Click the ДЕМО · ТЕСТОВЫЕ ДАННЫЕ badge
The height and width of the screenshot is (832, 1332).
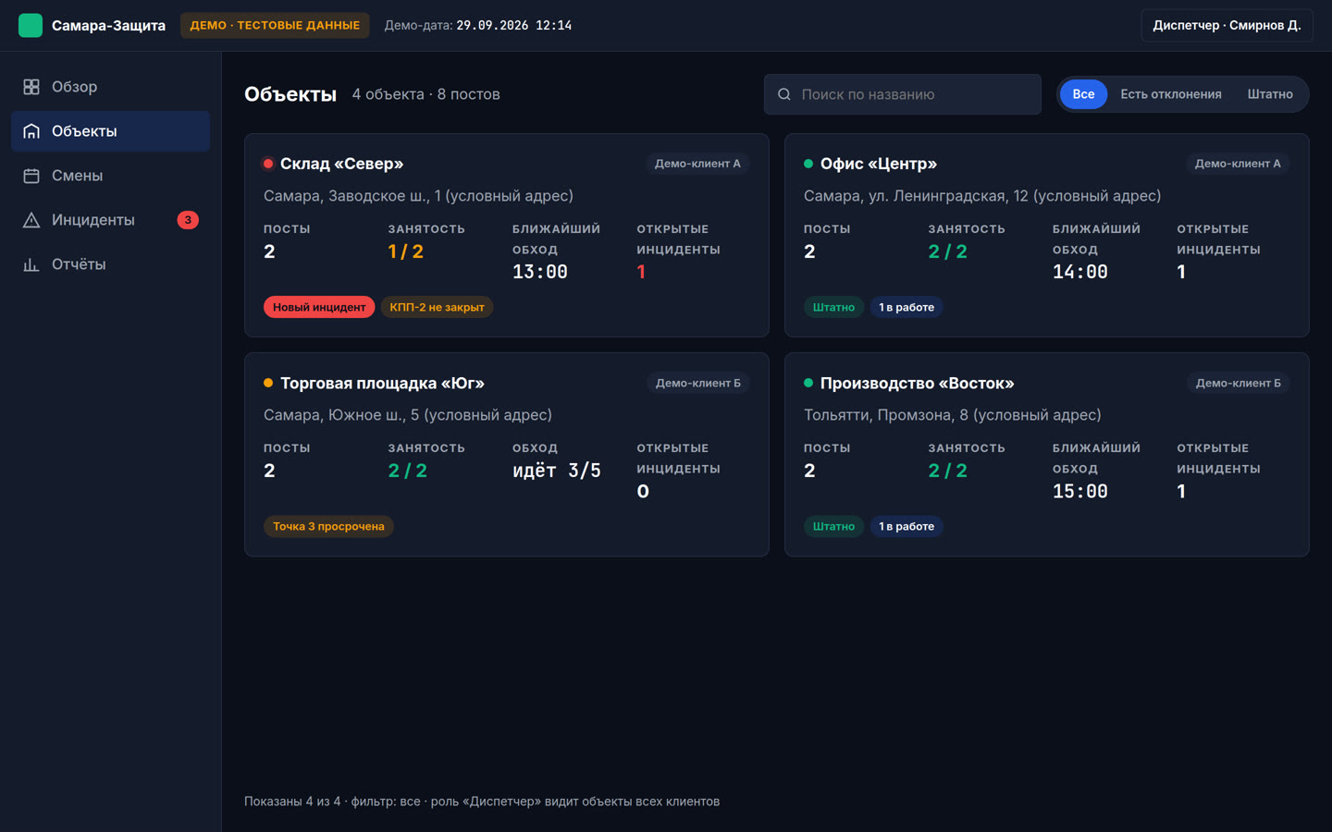pyautogui.click(x=275, y=25)
